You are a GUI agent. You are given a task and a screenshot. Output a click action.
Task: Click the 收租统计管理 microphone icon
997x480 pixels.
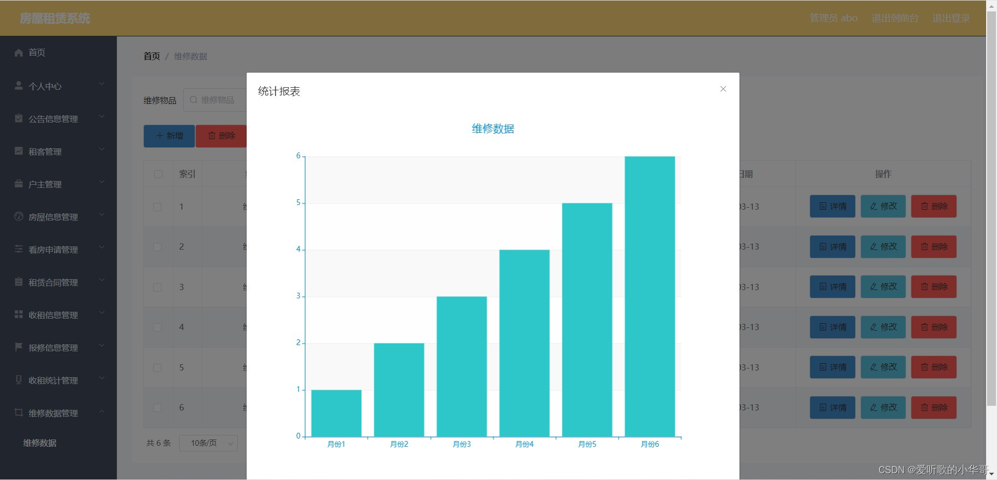[x=19, y=380]
